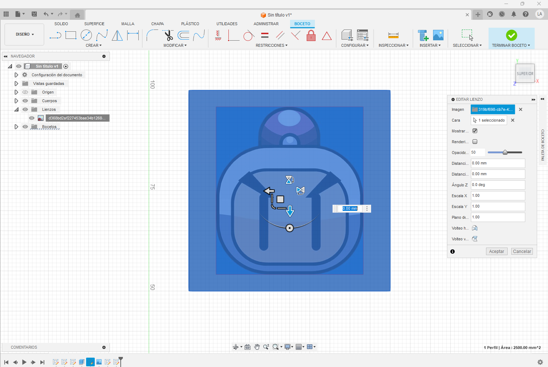548x367 pixels.
Task: Switch to the CHAPA tab
Action: pos(157,24)
